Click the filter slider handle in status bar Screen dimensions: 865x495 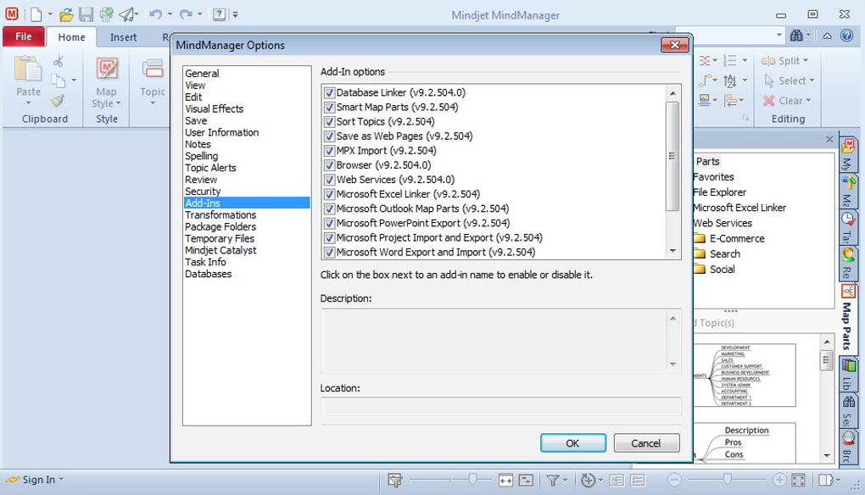point(472,479)
